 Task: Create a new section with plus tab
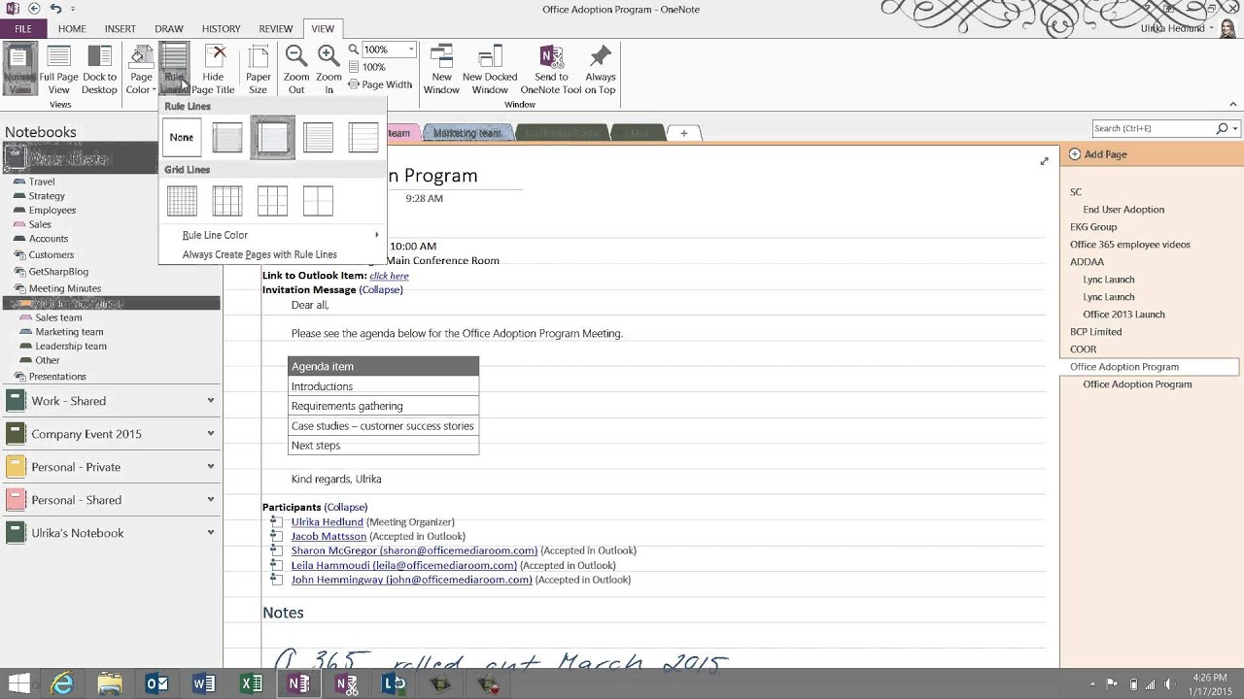click(x=683, y=133)
